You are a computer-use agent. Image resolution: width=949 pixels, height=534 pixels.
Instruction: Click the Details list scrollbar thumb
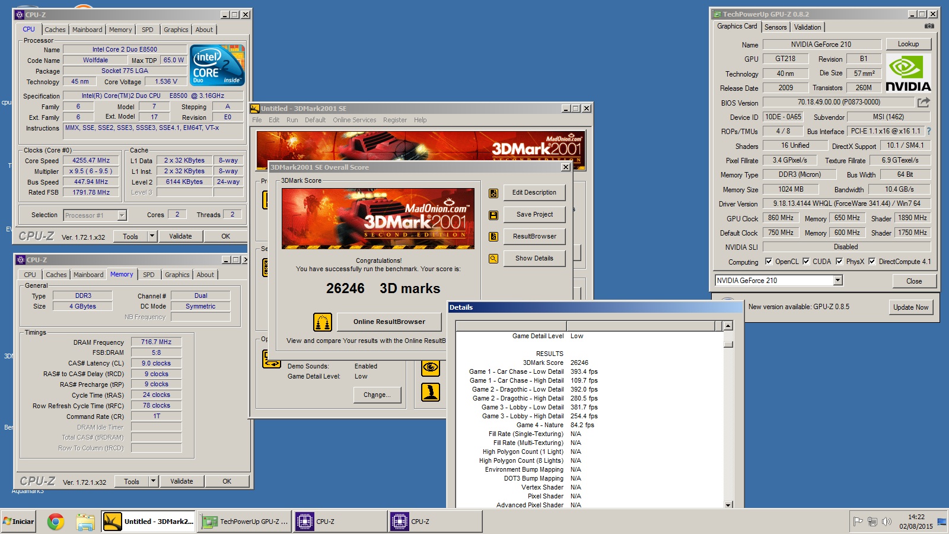click(x=728, y=344)
